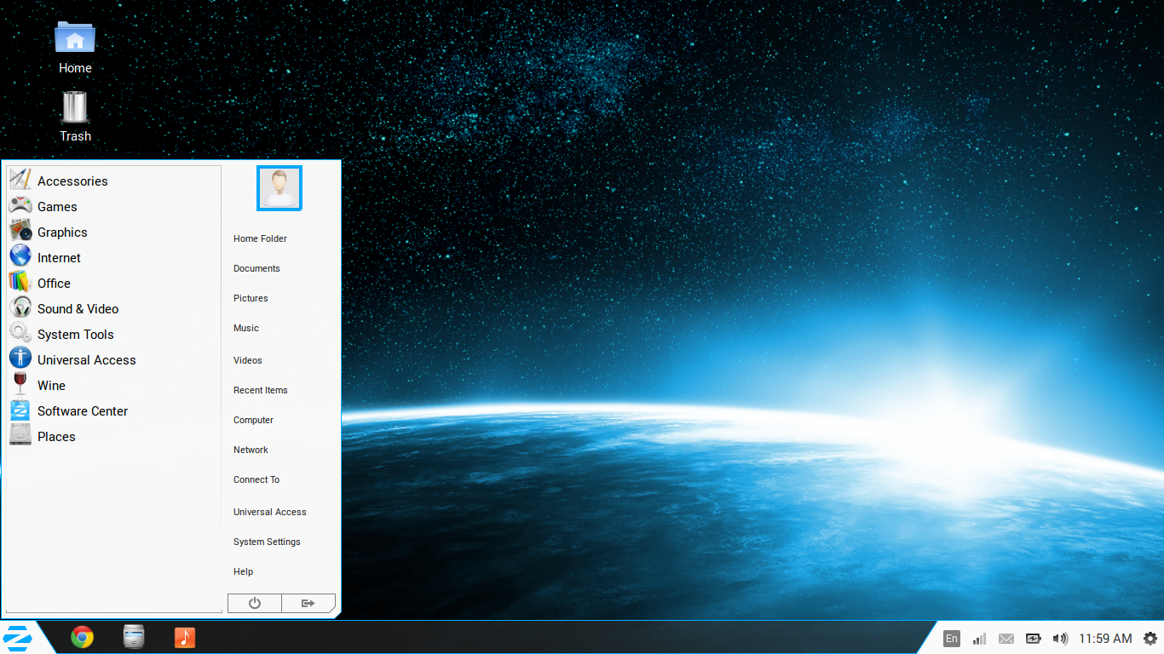Screen dimensions: 1164x654
Task: Open the system gear icon in tray
Action: coord(1150,639)
